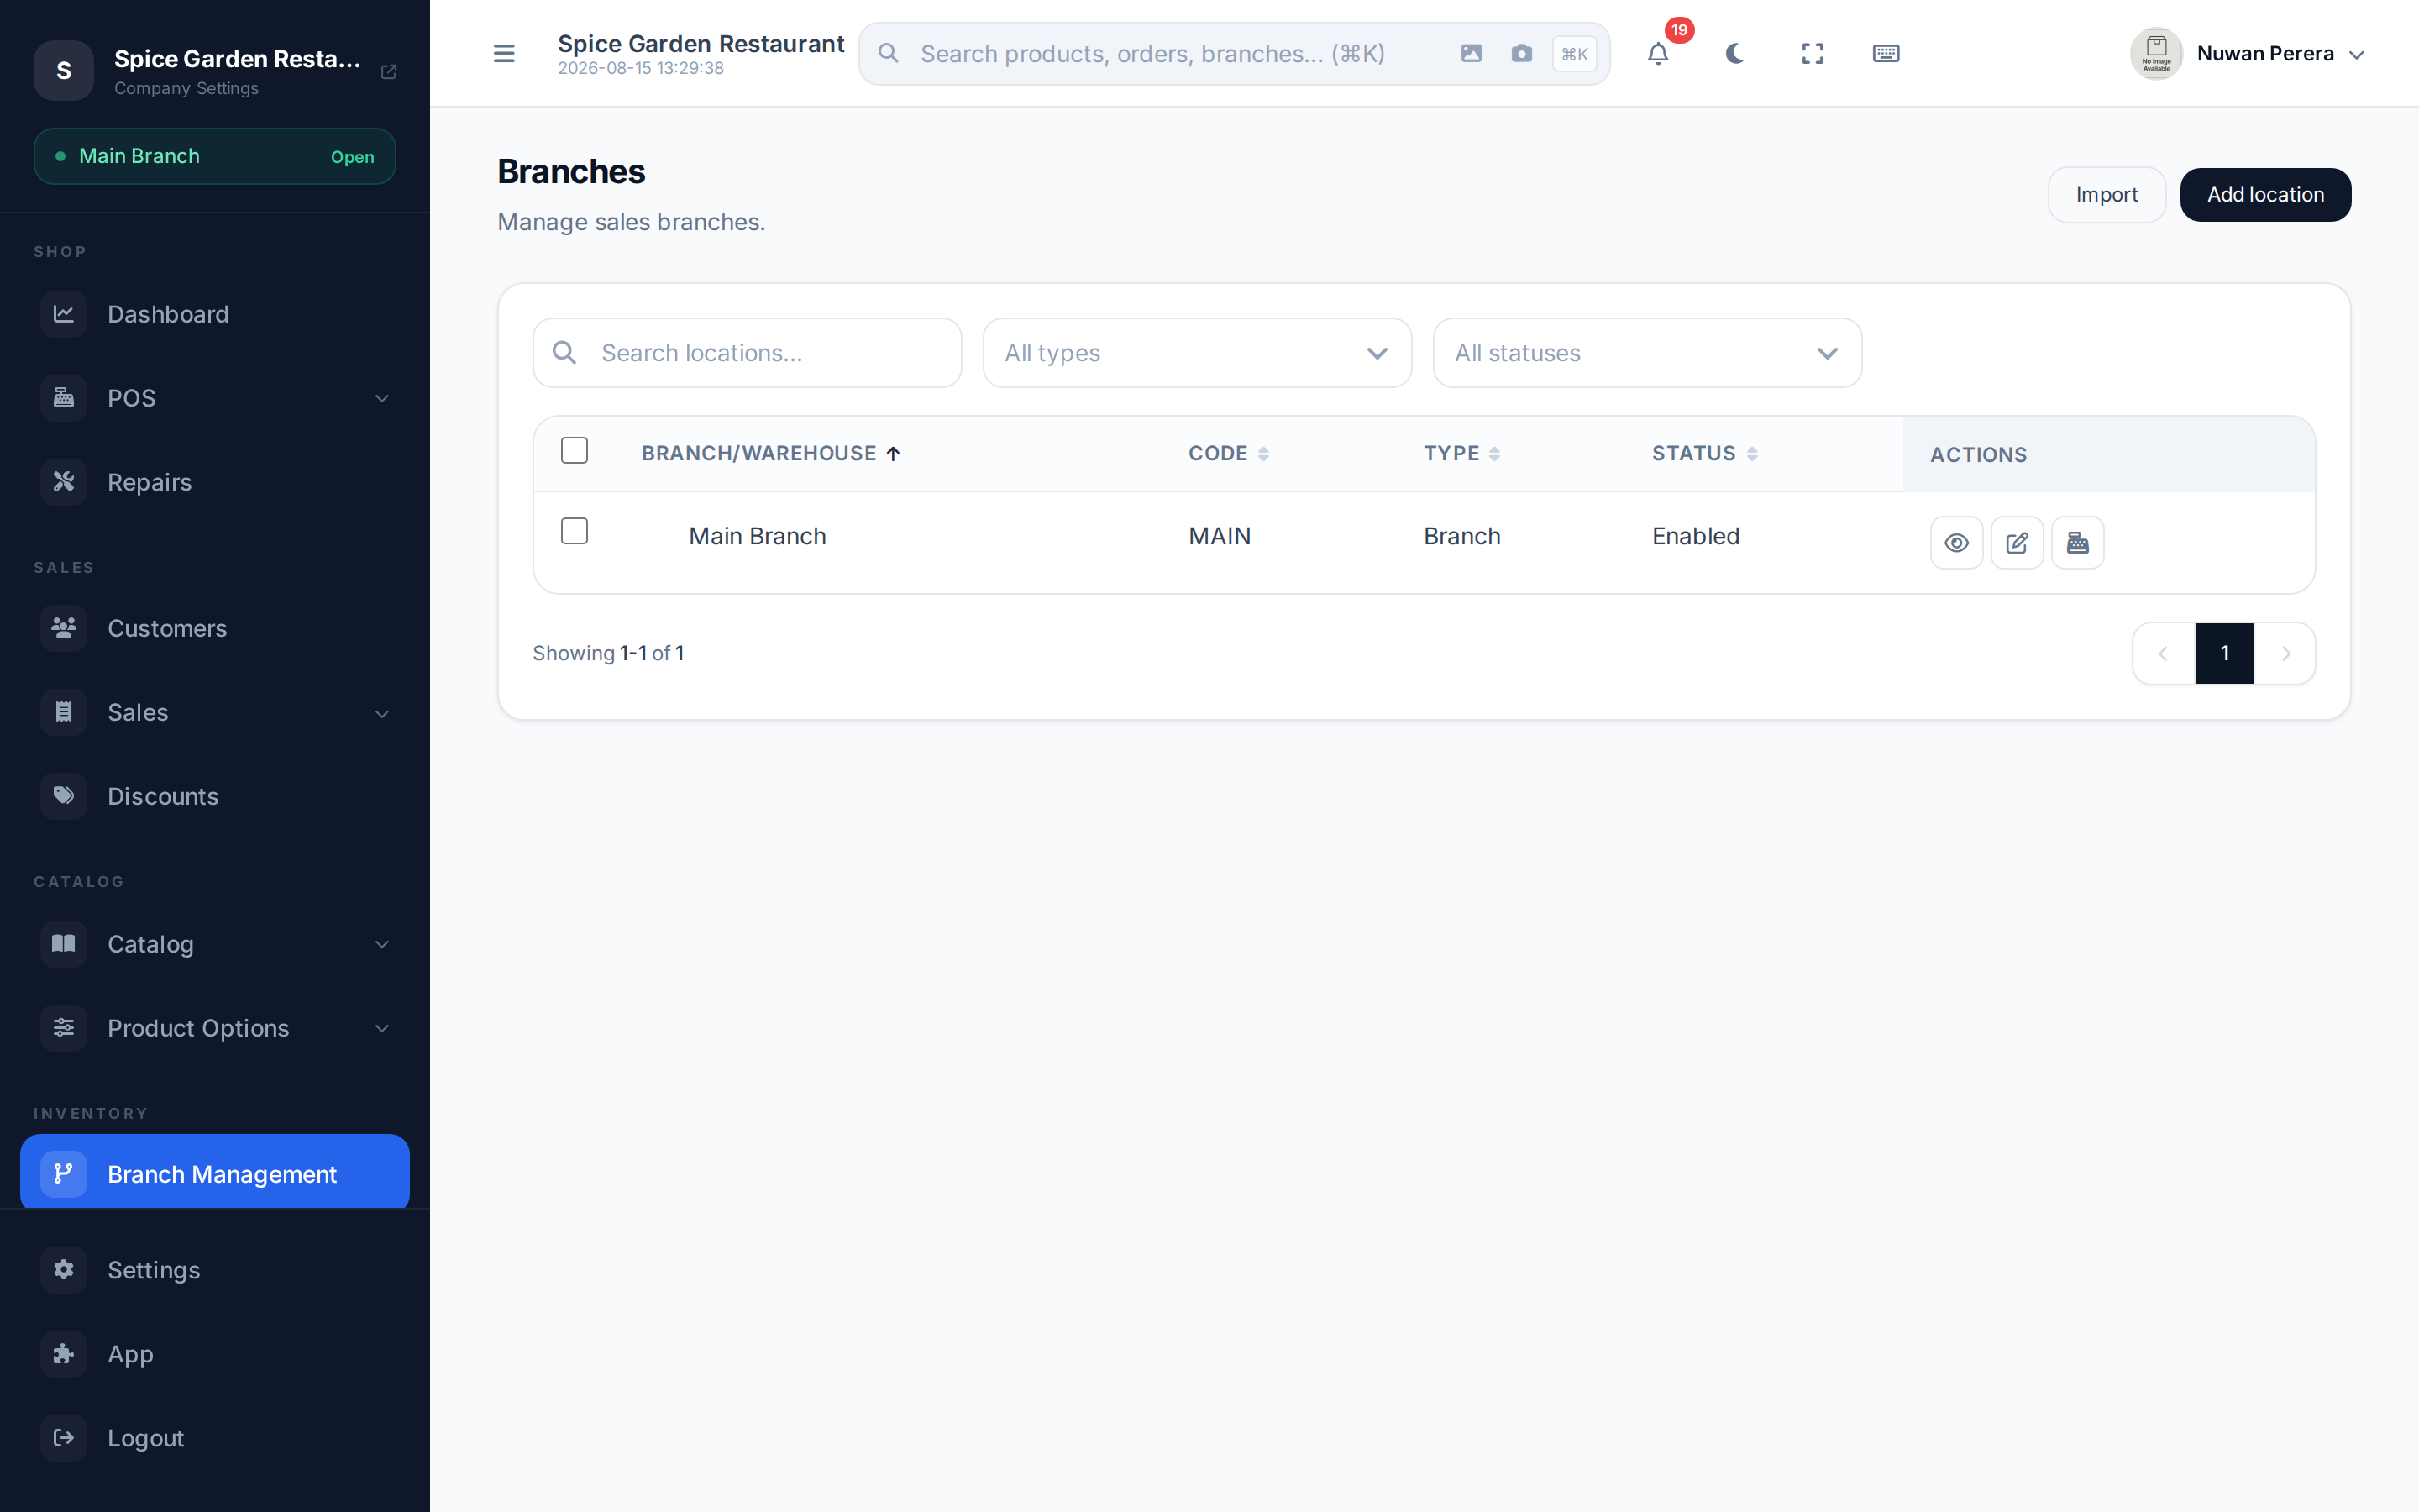Select all branches header checkbox
The image size is (2419, 1512).
tap(575, 450)
